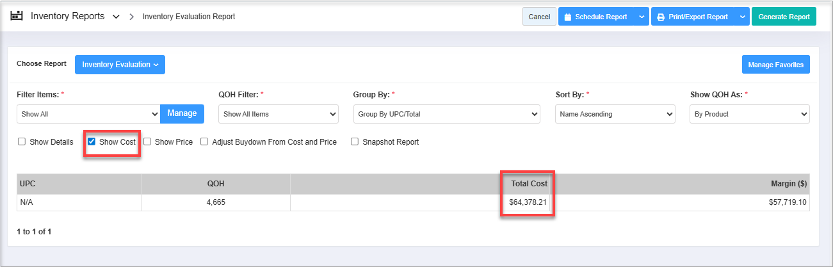Uncheck the Show Cost checkbox
Screen dimensions: 833x267
[x=92, y=142]
